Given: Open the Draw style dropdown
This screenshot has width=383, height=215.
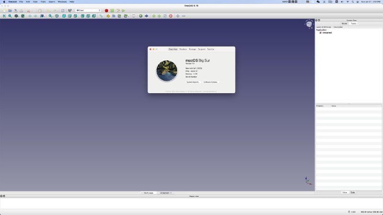Looking at the screenshot, I should [x=16, y=16].
